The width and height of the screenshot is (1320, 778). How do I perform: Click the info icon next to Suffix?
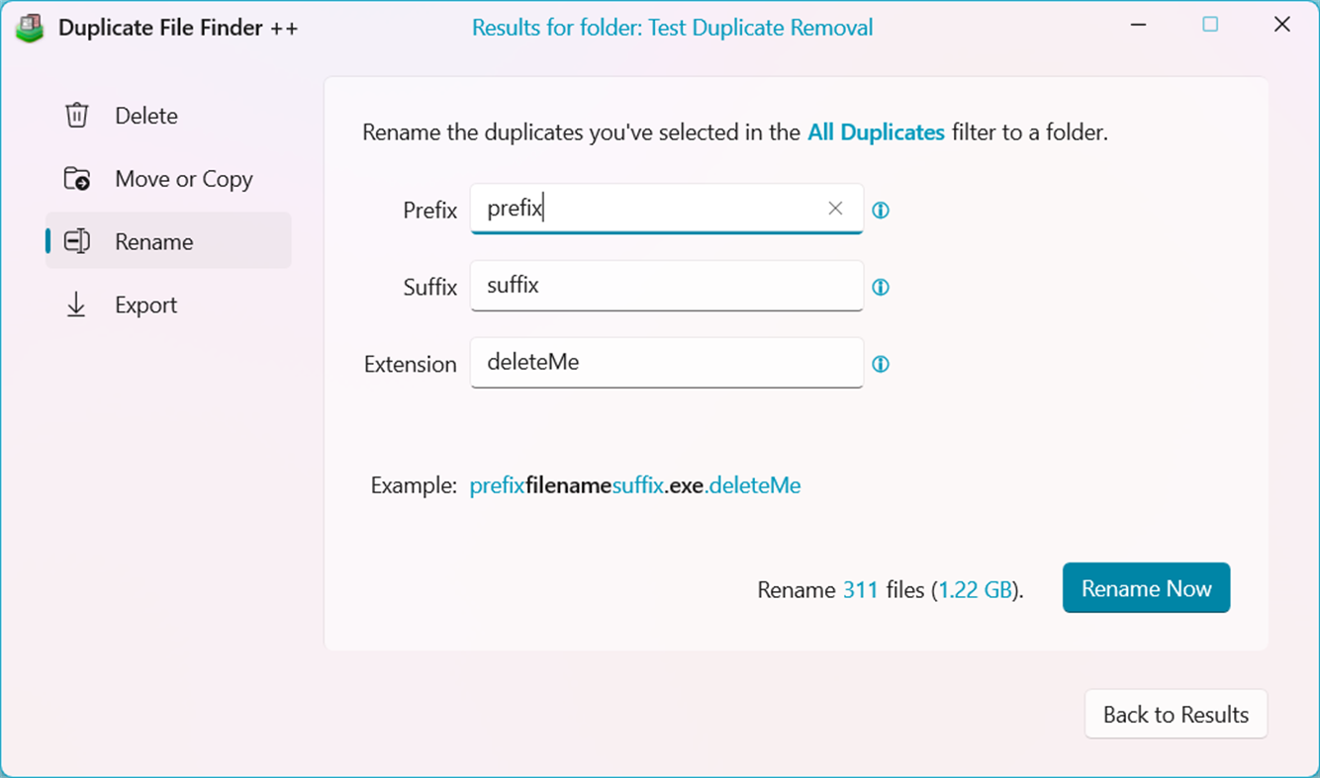pyautogui.click(x=881, y=287)
